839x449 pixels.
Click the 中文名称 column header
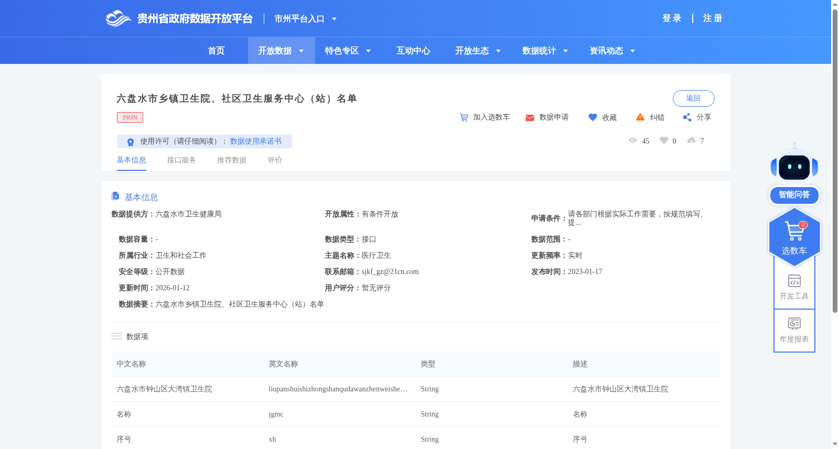[x=131, y=364]
